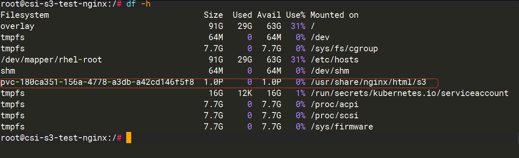
Task: Click the 12K used value
Action: (x=245, y=93)
